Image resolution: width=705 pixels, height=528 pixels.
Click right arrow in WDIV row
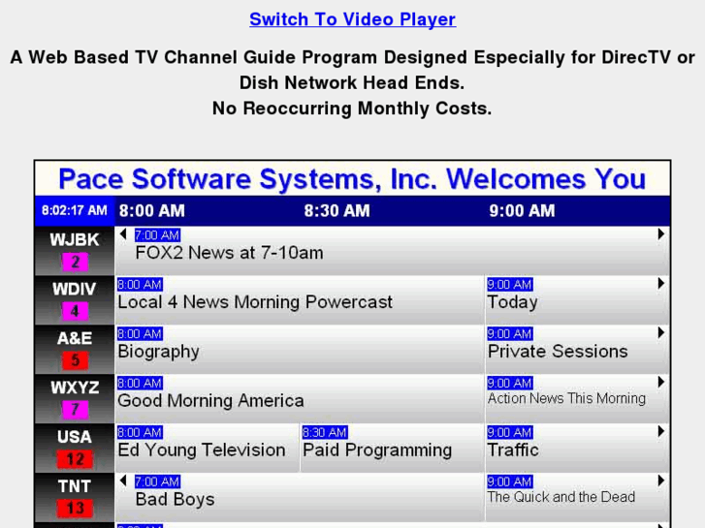point(661,283)
